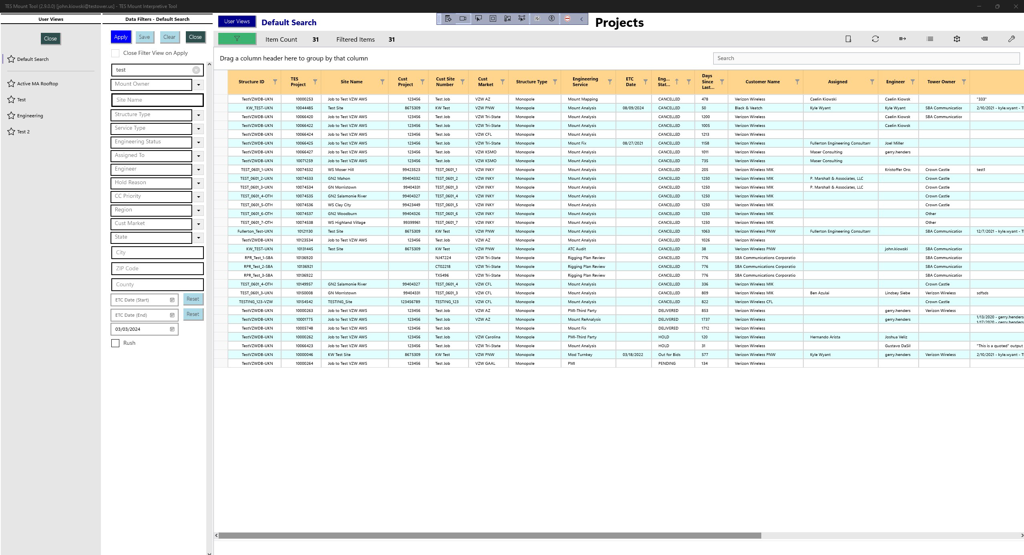The height and width of the screenshot is (555, 1024).
Task: Open Customer Name column filter funnel
Action: pos(797,82)
